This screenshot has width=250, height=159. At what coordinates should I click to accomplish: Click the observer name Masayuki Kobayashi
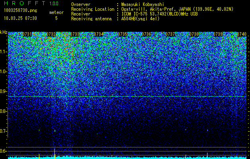[143, 4]
